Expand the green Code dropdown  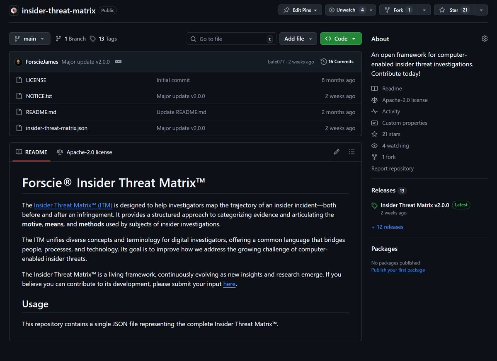click(341, 38)
